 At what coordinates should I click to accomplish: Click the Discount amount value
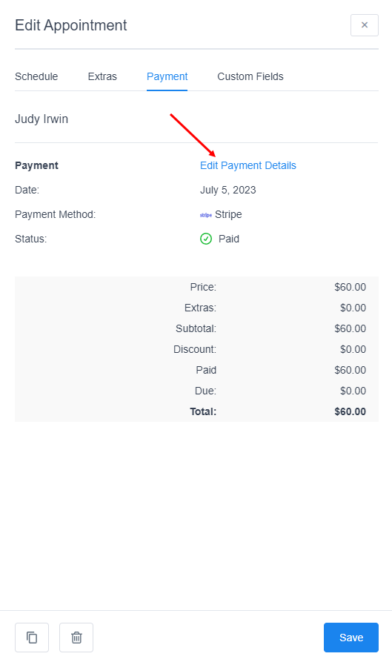tap(353, 350)
